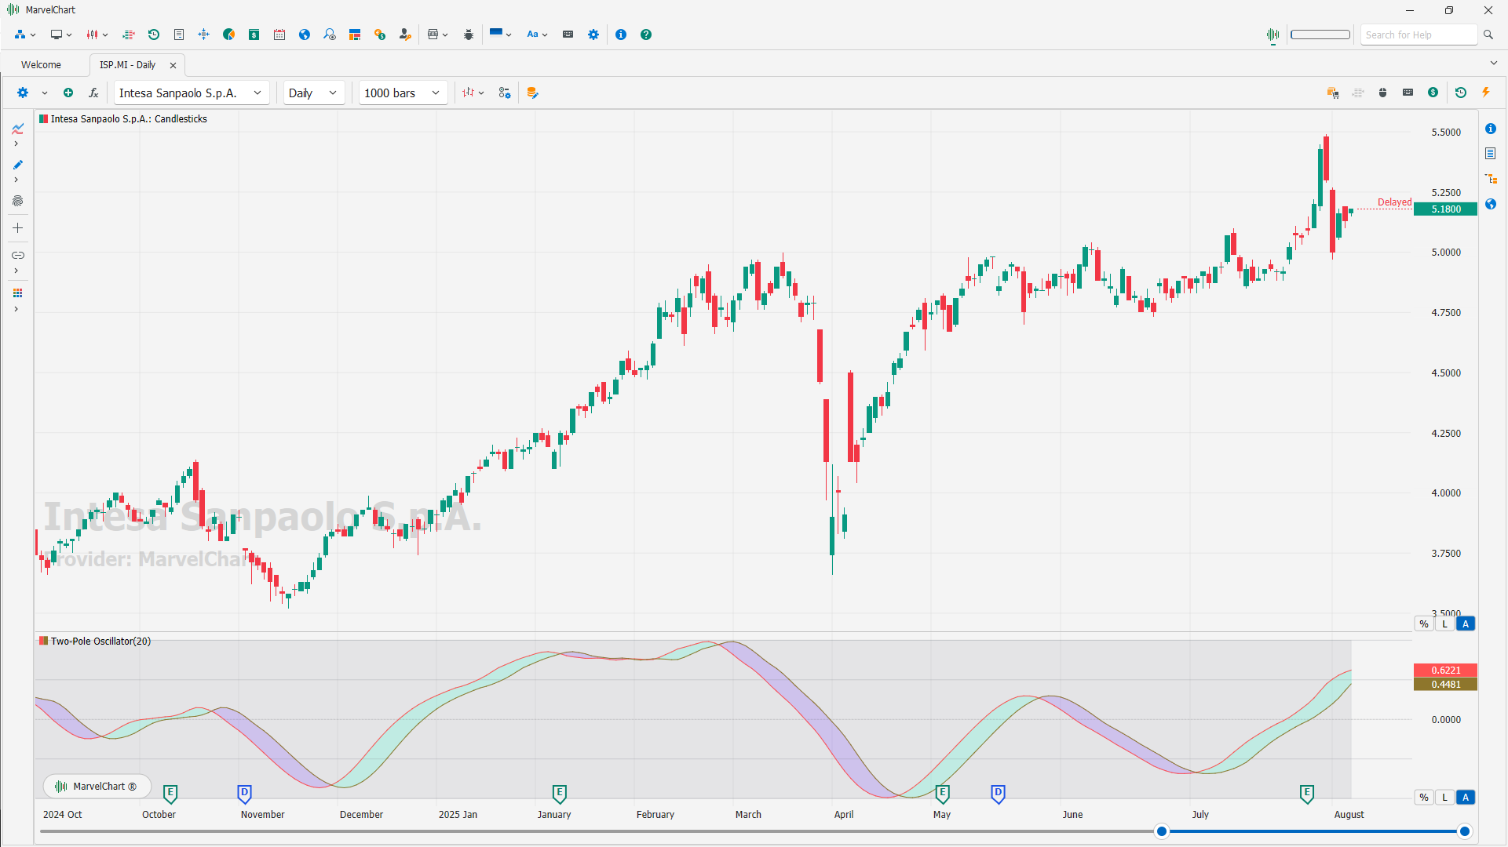Click the link chain tool in sidebar
Viewport: 1508px width, 847px height.
[17, 255]
